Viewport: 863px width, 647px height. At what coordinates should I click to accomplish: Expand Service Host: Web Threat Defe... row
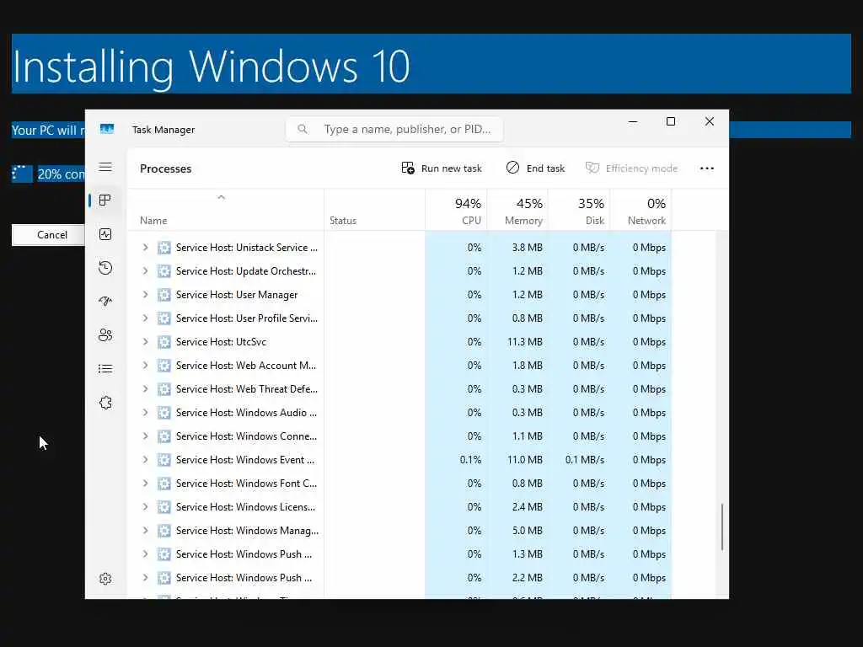click(x=145, y=389)
